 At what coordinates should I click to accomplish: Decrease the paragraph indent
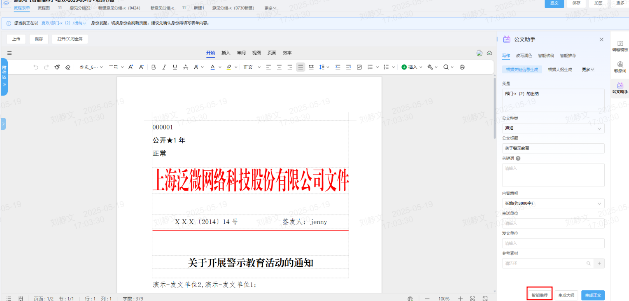338,67
